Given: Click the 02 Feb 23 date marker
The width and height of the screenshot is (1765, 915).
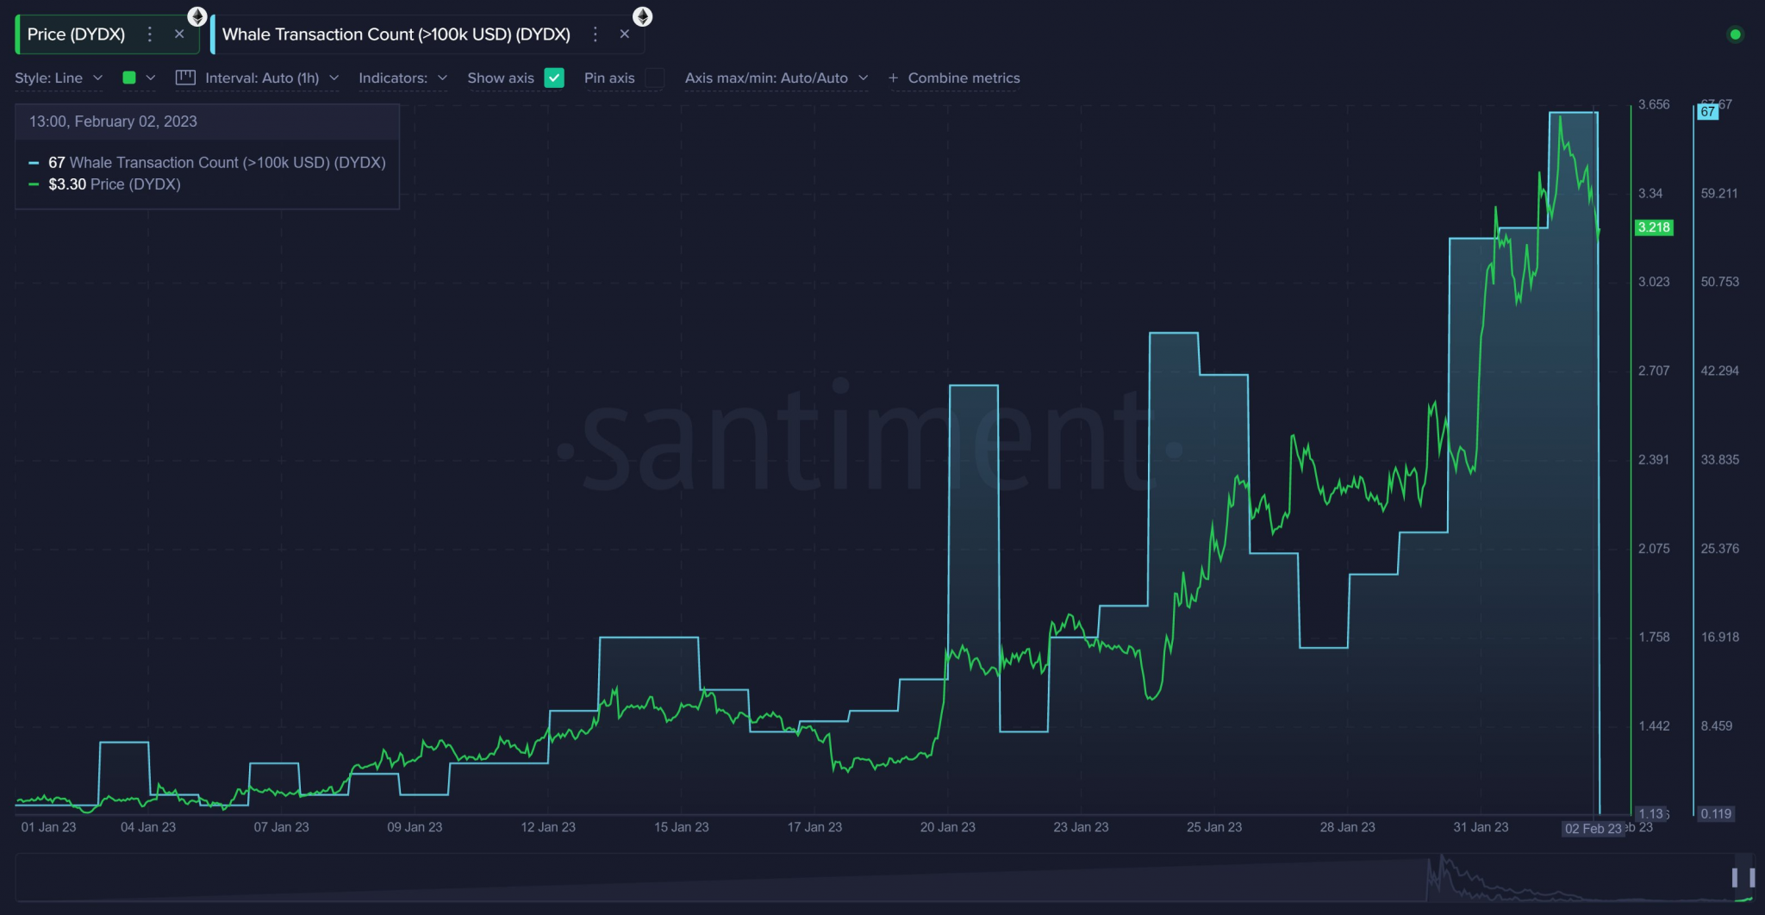Looking at the screenshot, I should (x=1593, y=828).
